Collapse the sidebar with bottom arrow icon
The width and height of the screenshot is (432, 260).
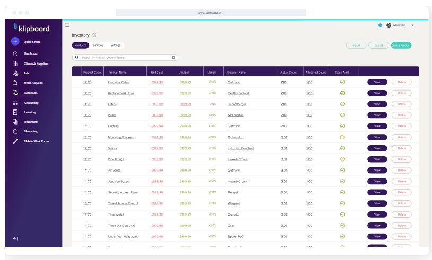tap(15, 239)
